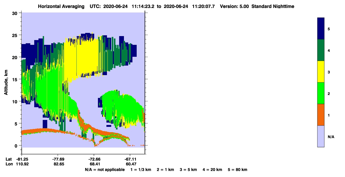Click the 'Lon' row label
This screenshot has width=345, height=177.
9,164
